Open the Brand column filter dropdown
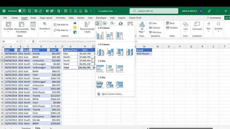This screenshot has height=129, width=230. [x=48, y=50]
